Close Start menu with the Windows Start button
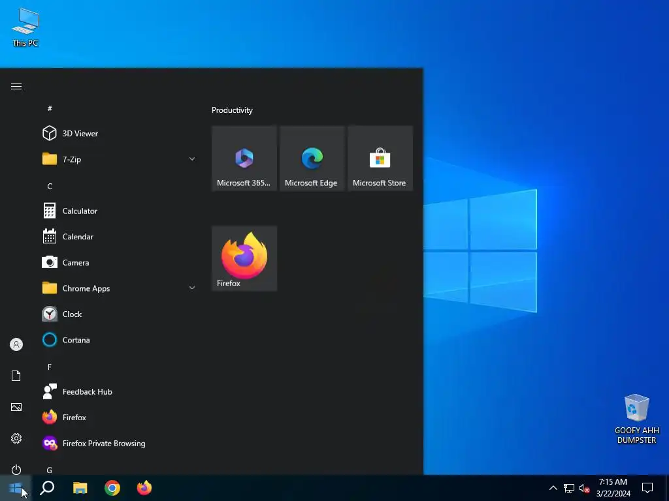The height and width of the screenshot is (501, 669). click(16, 488)
